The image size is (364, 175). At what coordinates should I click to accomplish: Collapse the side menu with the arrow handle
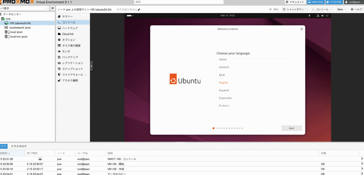[91, 66]
